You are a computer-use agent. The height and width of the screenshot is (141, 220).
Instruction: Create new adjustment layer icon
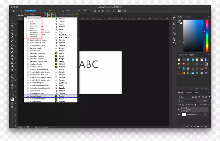pyautogui.click(x=194, y=126)
